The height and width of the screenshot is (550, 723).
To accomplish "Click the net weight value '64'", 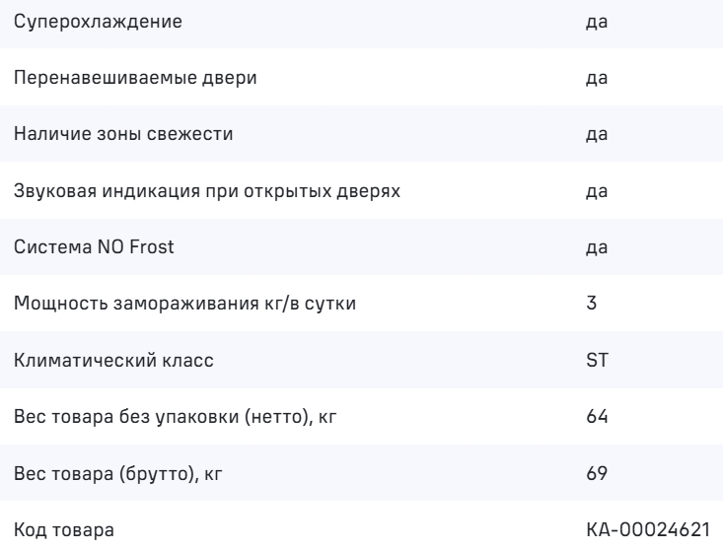I will pyautogui.click(x=596, y=419).
